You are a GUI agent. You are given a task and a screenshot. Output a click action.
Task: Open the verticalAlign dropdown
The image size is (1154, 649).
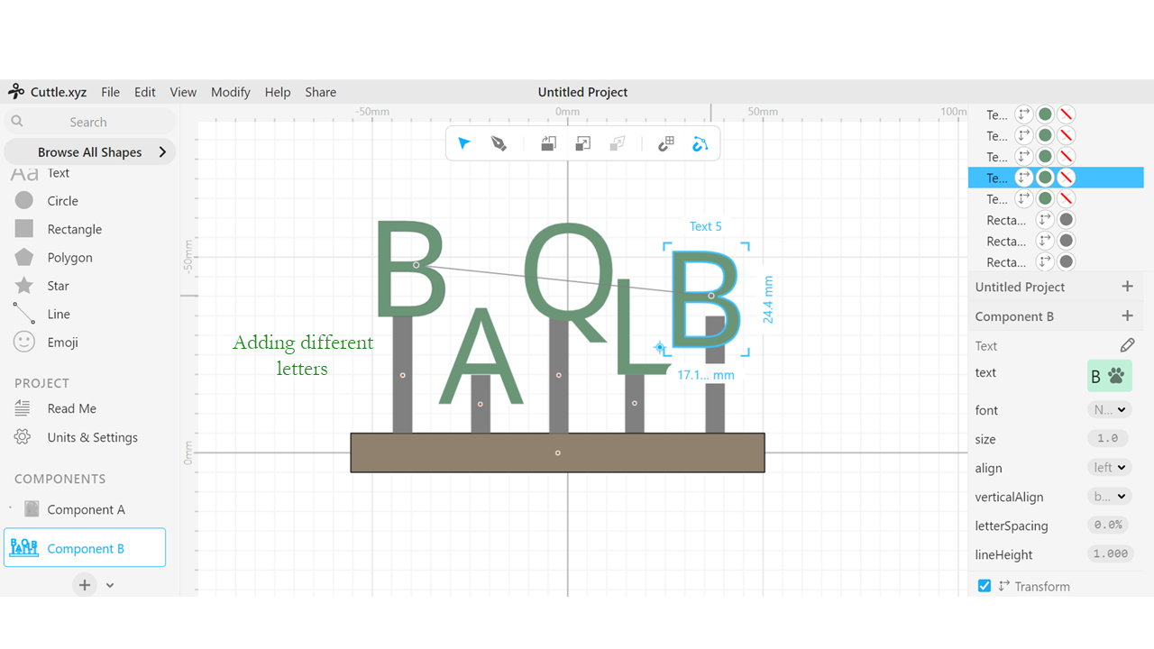coord(1109,497)
